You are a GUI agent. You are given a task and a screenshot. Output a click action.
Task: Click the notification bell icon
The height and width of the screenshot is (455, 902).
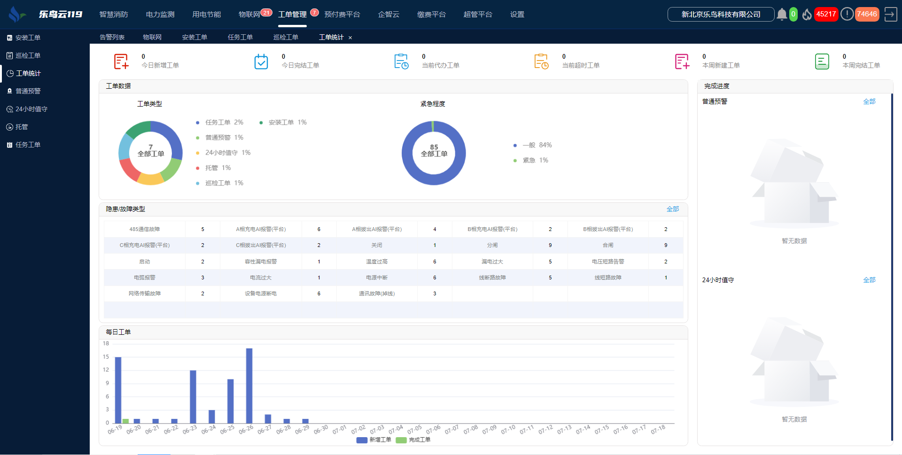point(782,15)
